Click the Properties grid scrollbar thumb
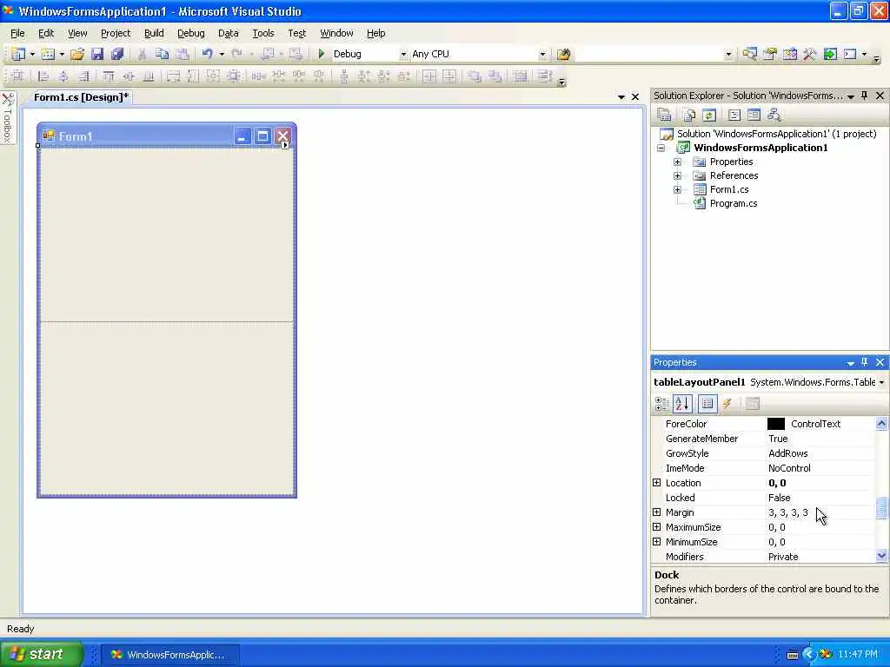 pyautogui.click(x=881, y=507)
